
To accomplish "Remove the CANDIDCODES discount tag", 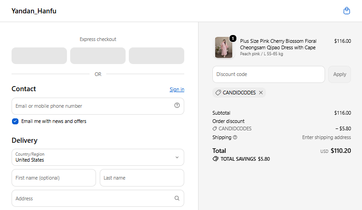I will click(x=261, y=93).
